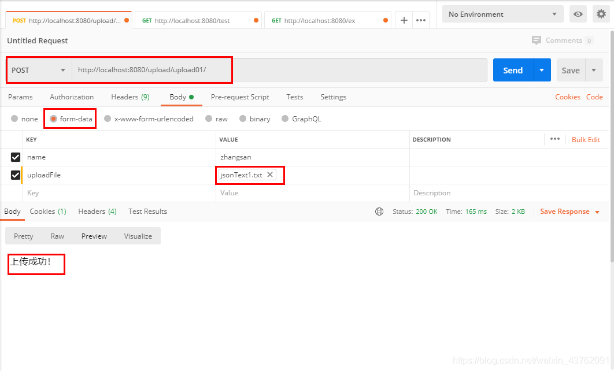Click Save Response
614x371 pixels.
(x=565, y=212)
